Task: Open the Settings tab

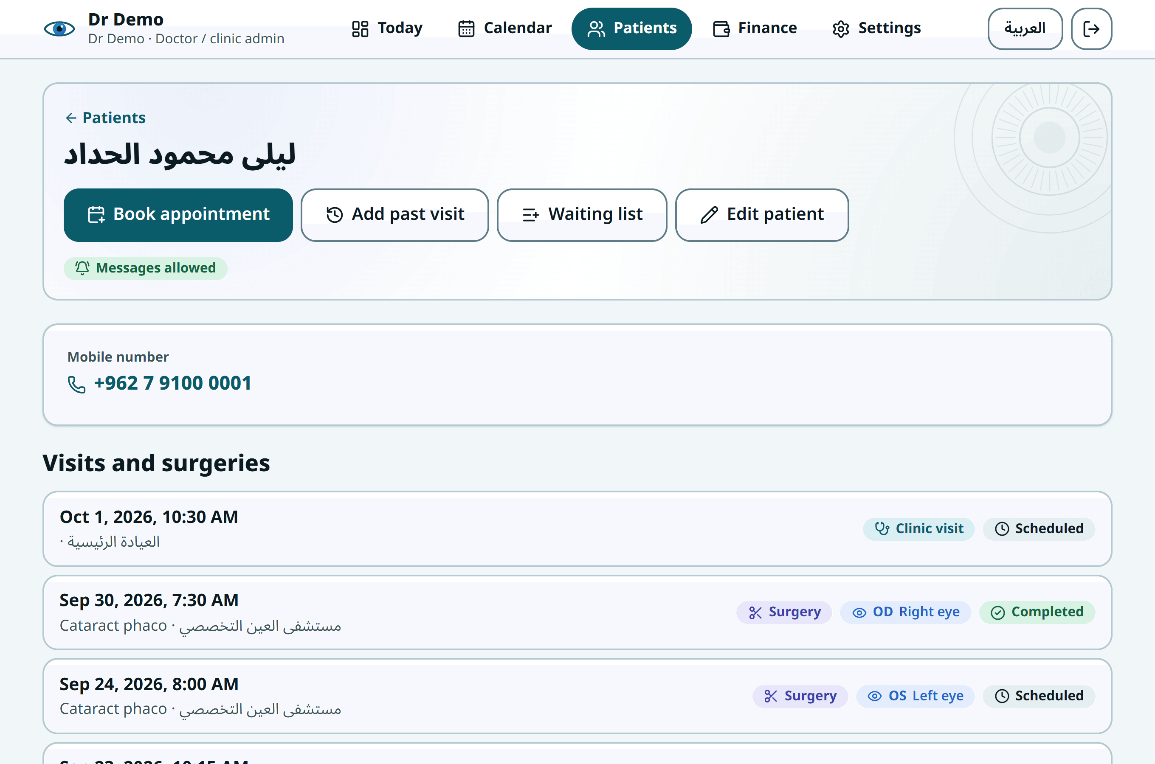Action: click(877, 29)
